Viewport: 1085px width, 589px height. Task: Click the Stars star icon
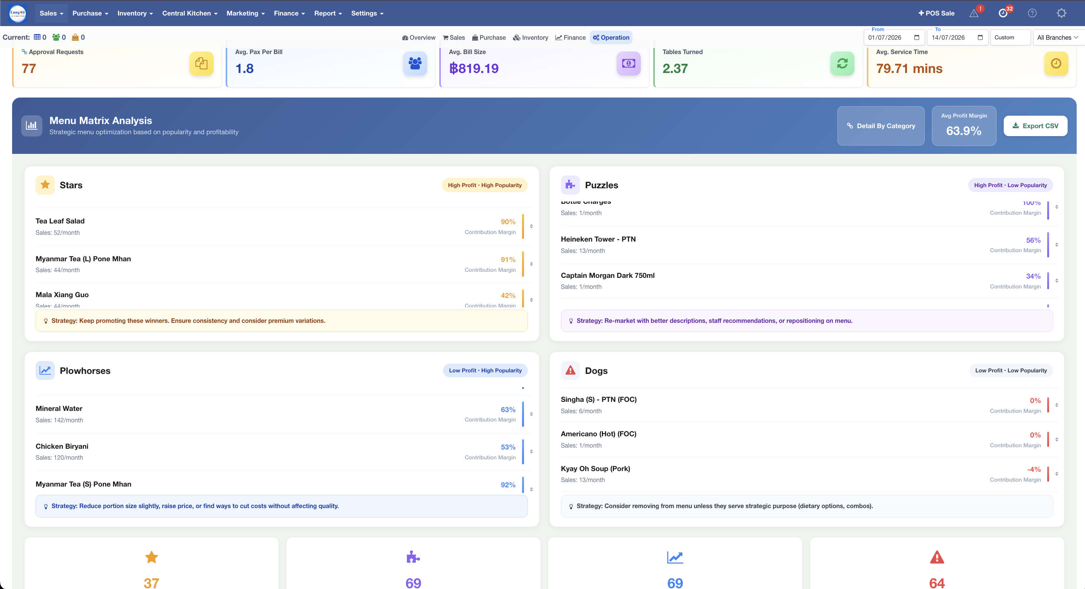pyautogui.click(x=45, y=185)
